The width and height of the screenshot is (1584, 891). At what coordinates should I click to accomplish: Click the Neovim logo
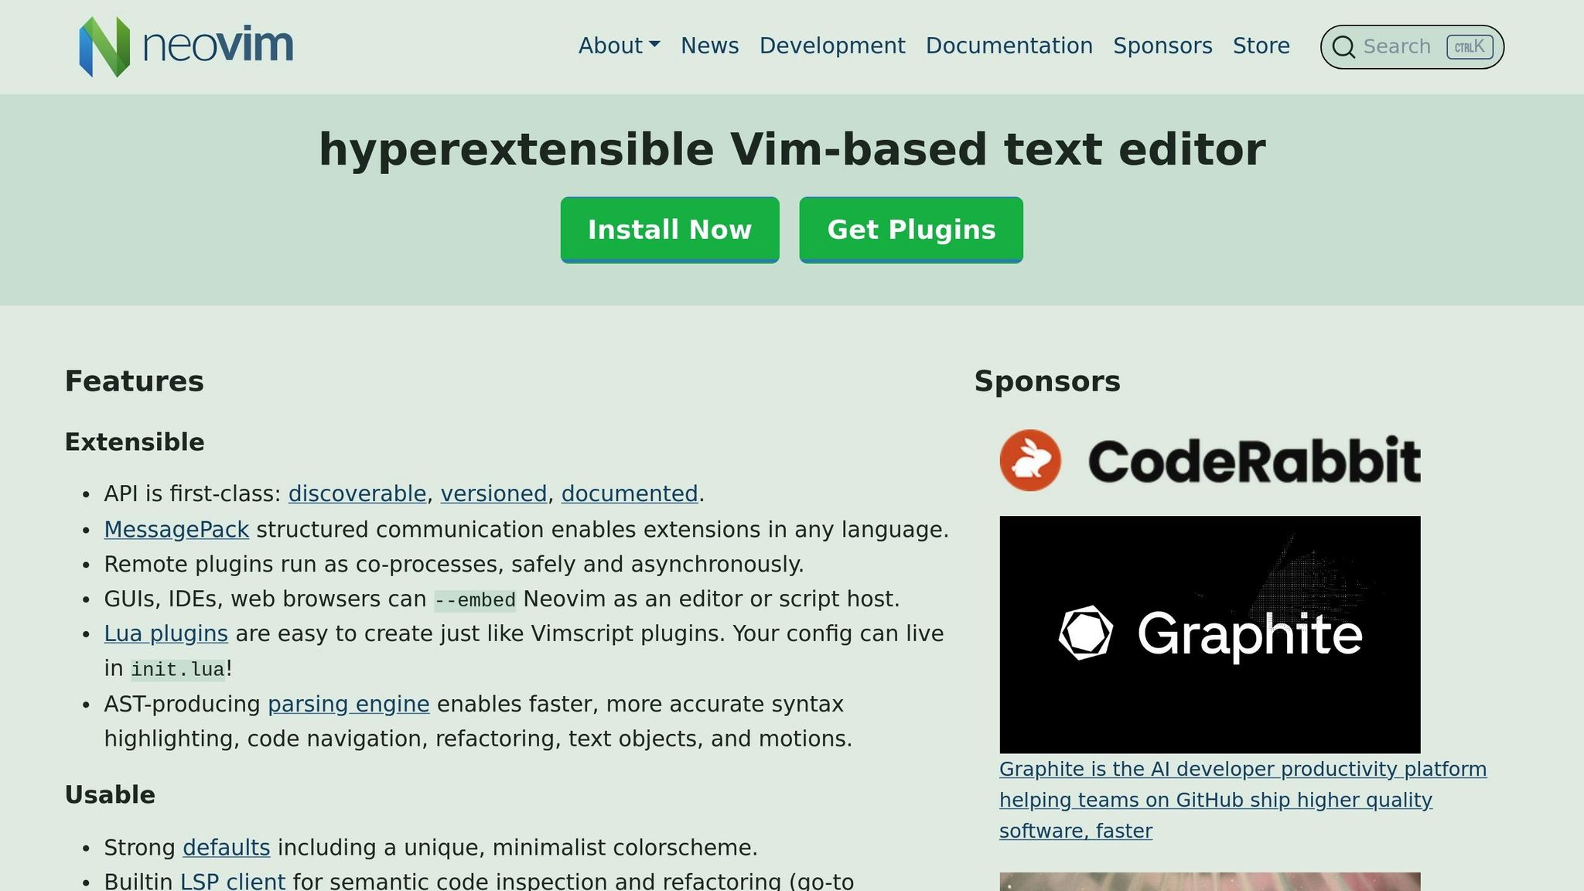pyautogui.click(x=186, y=46)
